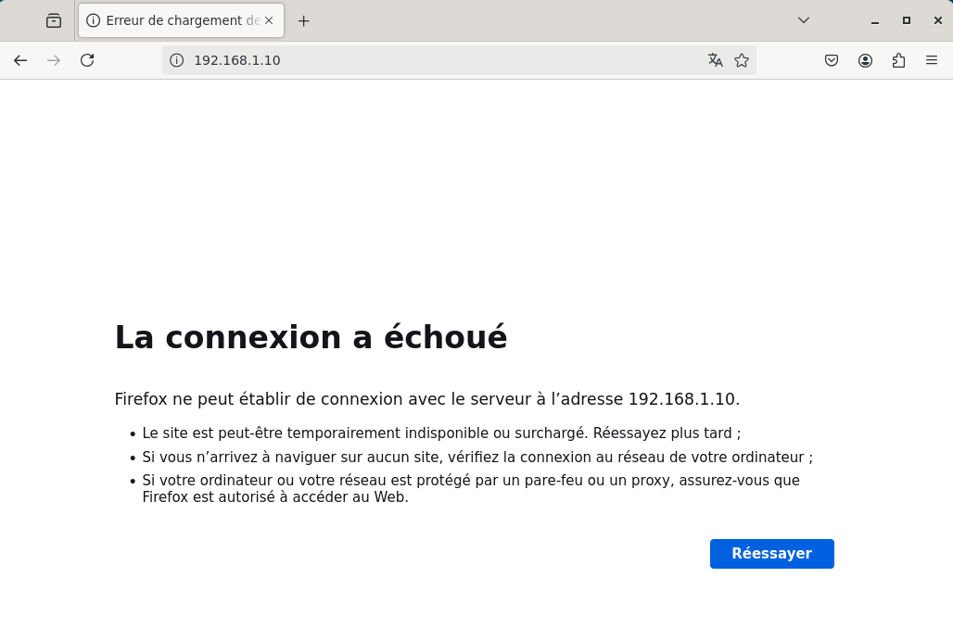Expand the application menu hamburger

tap(932, 59)
